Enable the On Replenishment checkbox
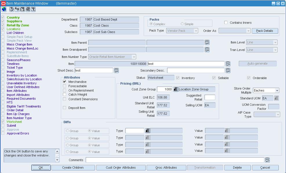This screenshot has height=173, width=286. pos(64,90)
